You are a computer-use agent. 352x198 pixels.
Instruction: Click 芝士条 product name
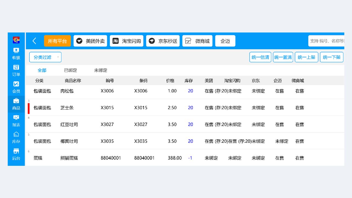click(x=67, y=108)
